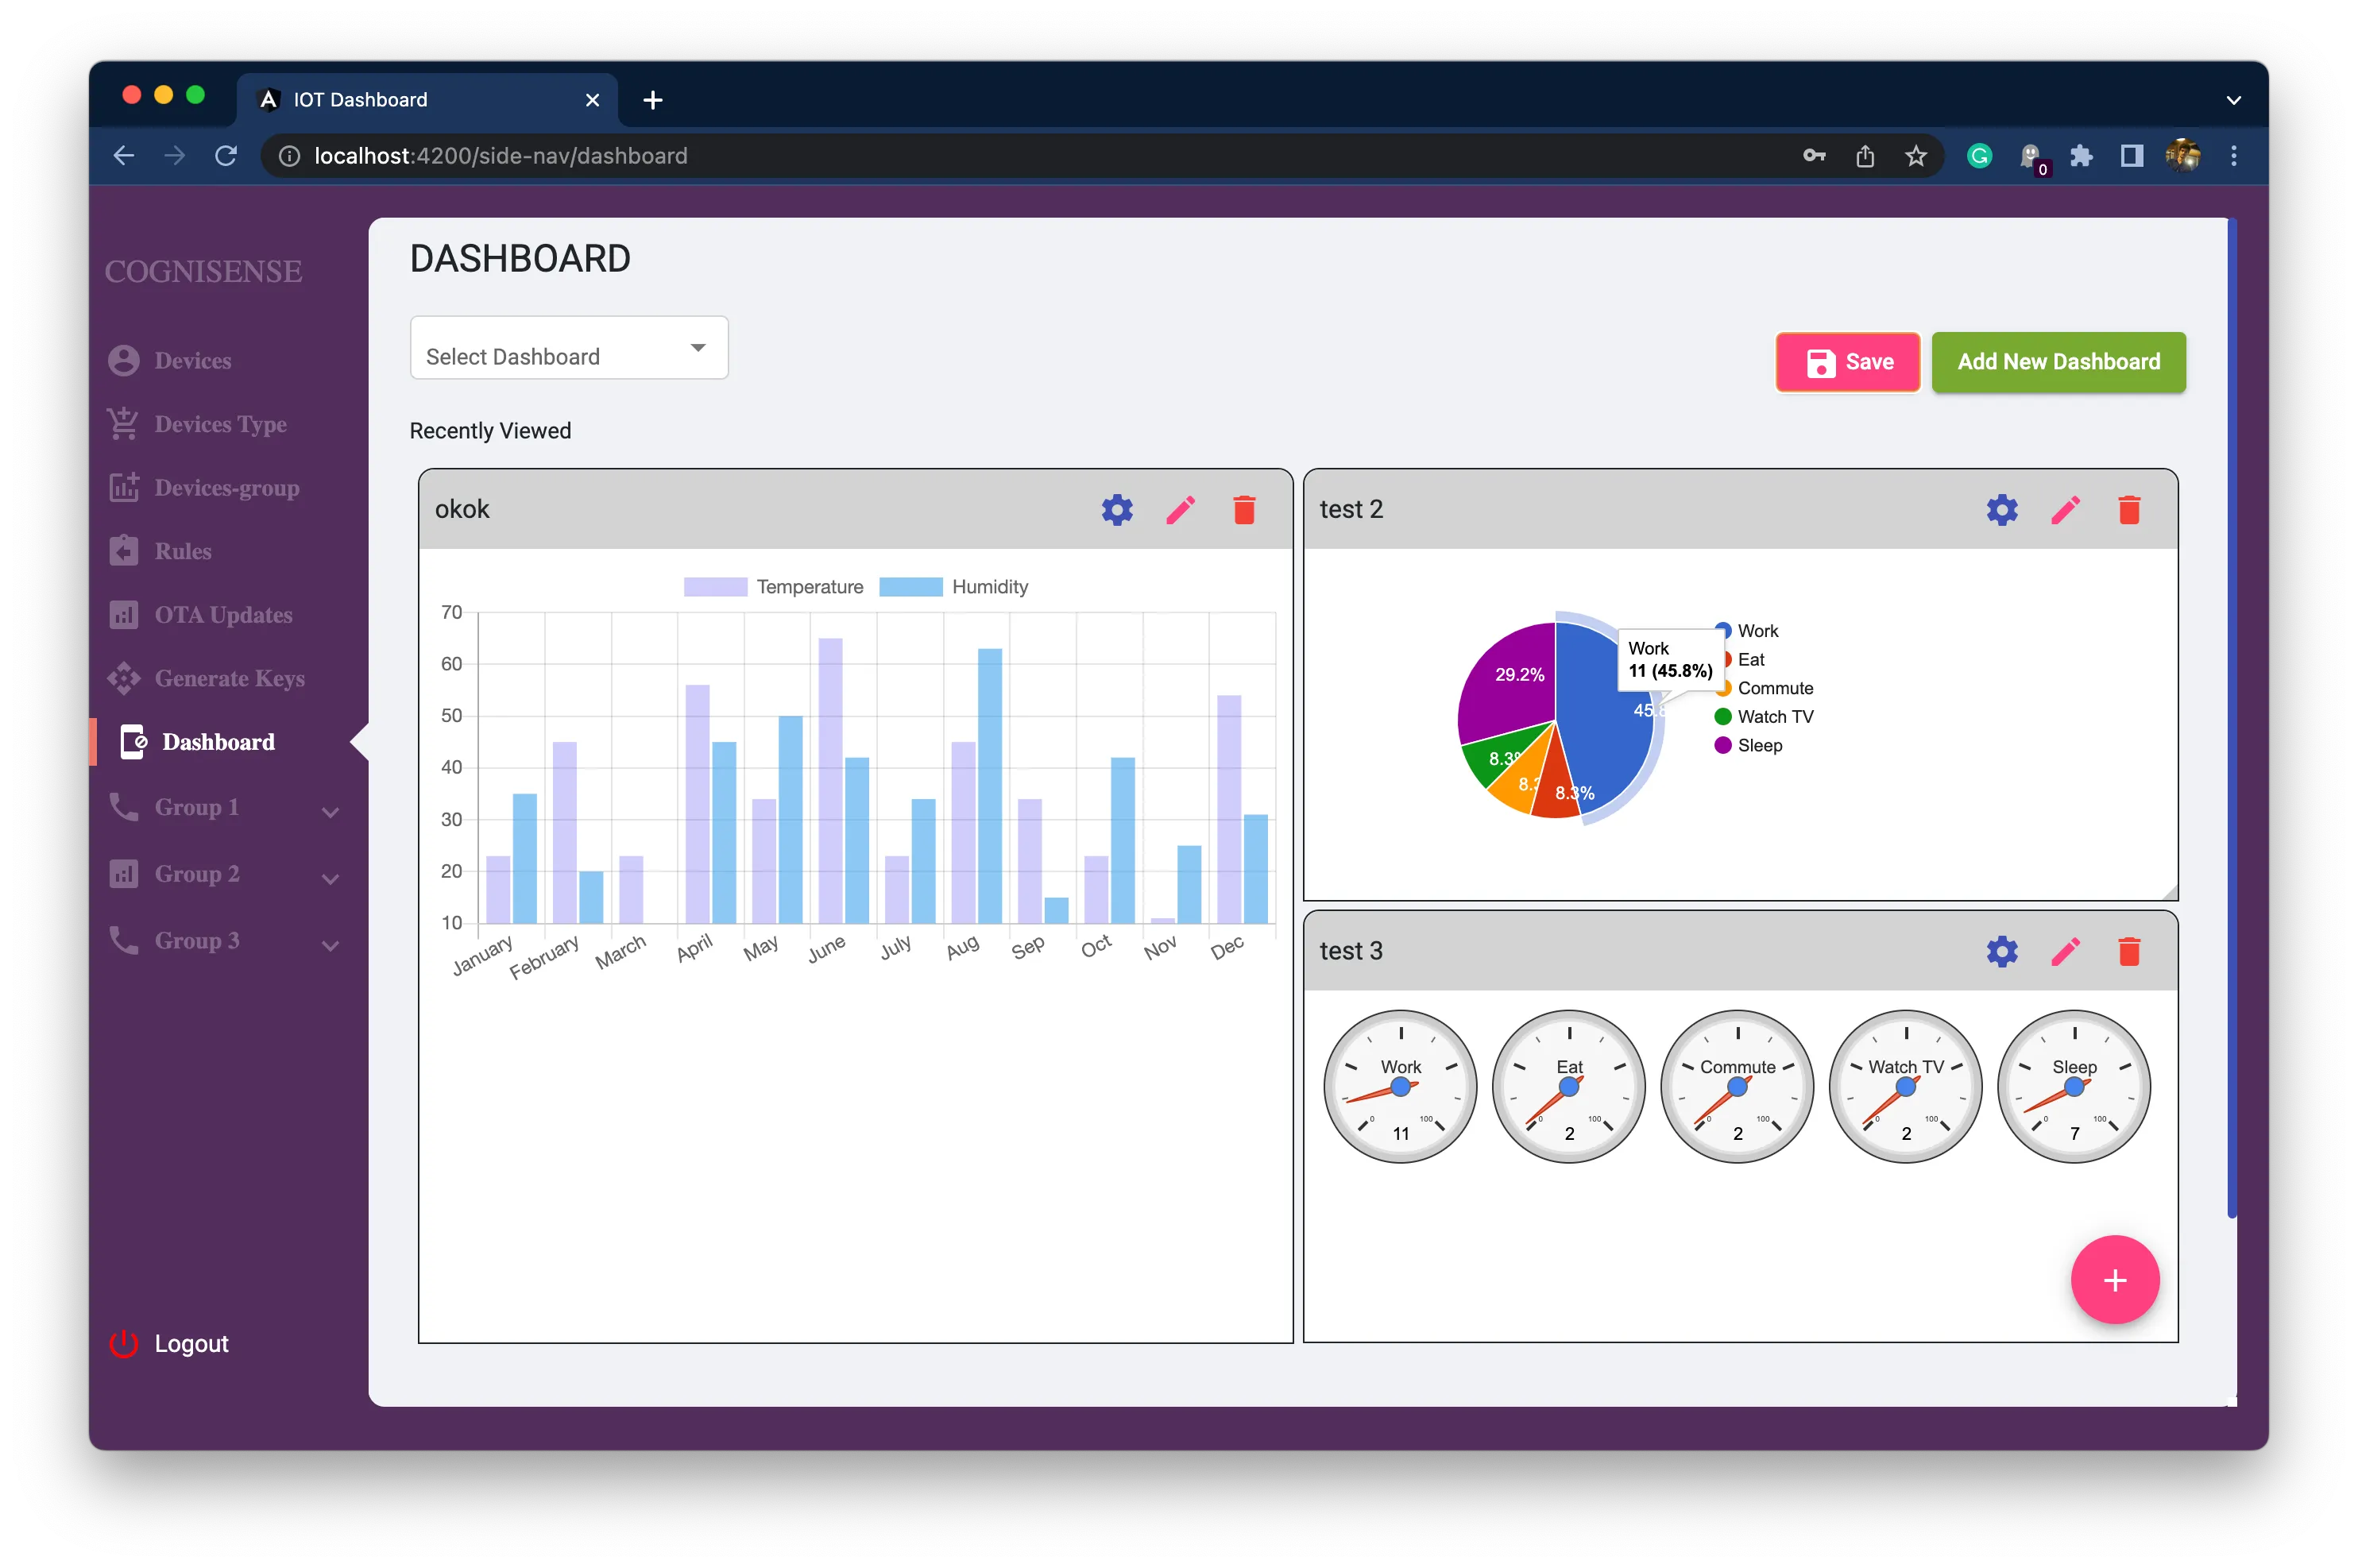2358x1568 pixels.
Task: Click the Save button
Action: [1847, 362]
